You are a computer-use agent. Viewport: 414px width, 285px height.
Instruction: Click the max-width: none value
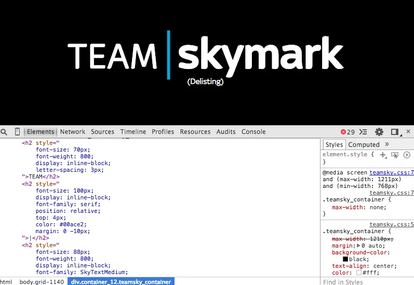[x=378, y=208]
